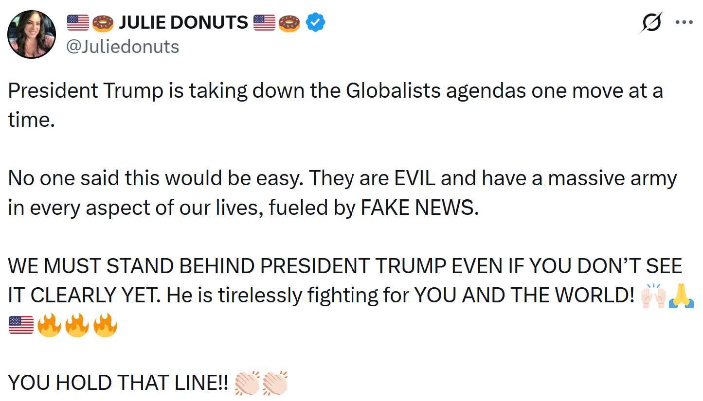Click the US flag emoji after the name
The height and width of the screenshot is (401, 703).
(264, 22)
